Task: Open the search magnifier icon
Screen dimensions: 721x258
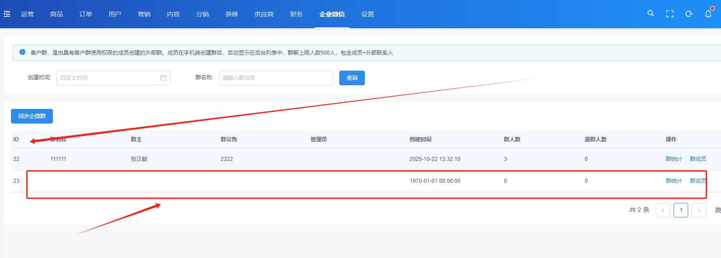Action: (651, 14)
